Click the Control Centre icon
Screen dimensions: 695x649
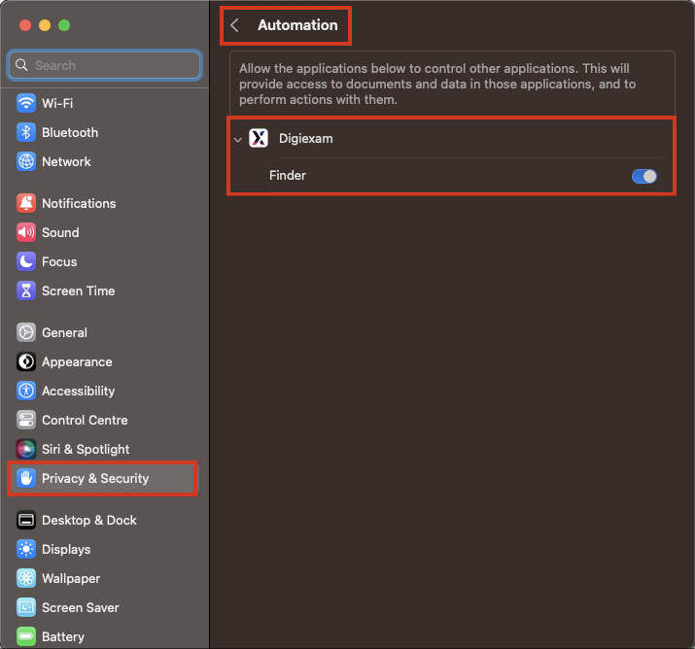pyautogui.click(x=26, y=421)
